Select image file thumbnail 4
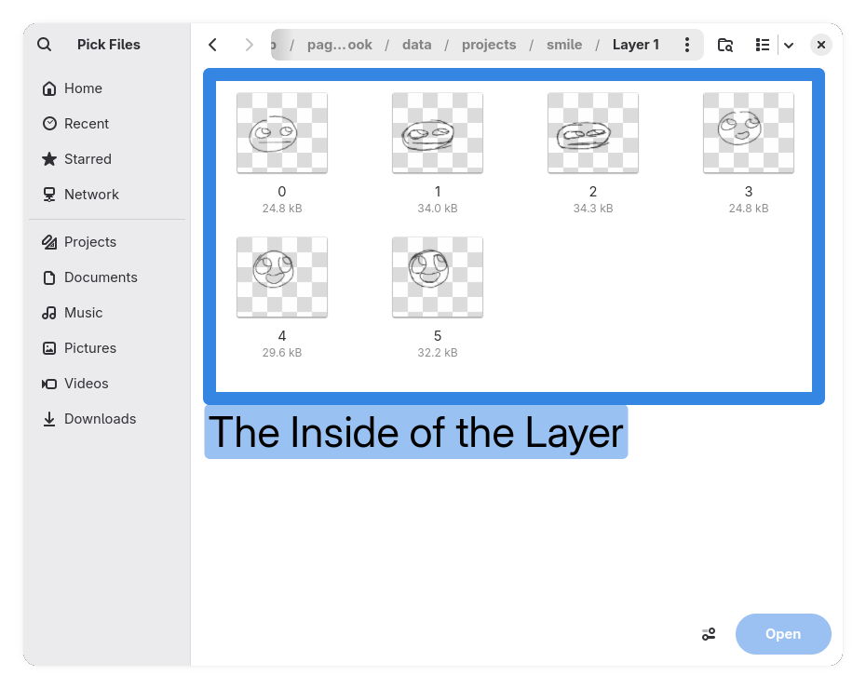The width and height of the screenshot is (866, 689). 282,277
